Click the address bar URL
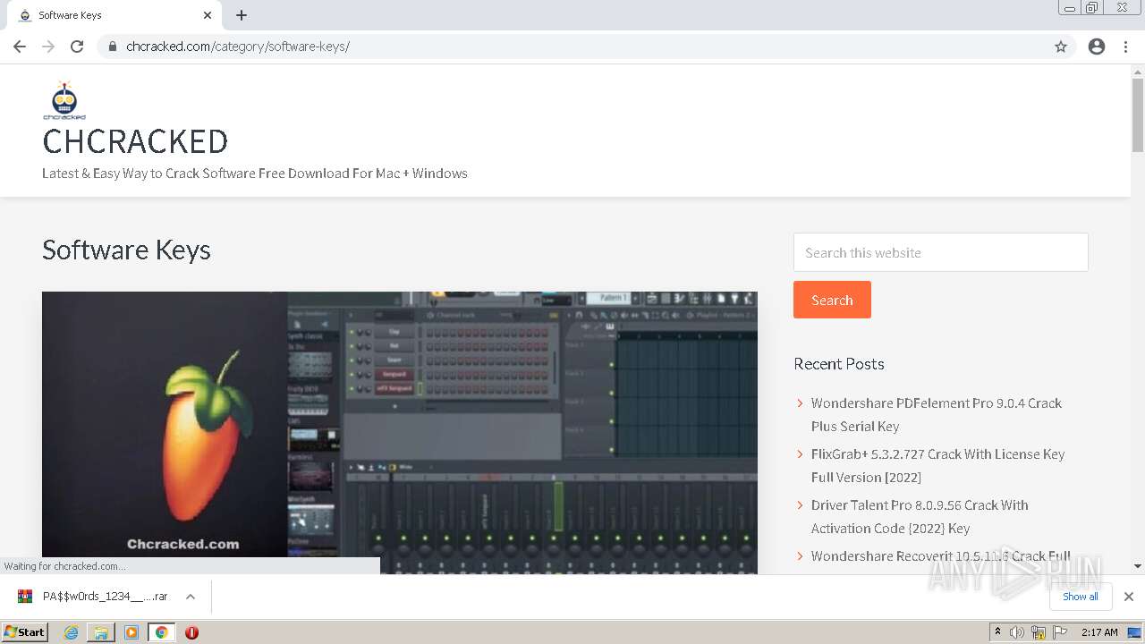The width and height of the screenshot is (1145, 644). [x=238, y=47]
